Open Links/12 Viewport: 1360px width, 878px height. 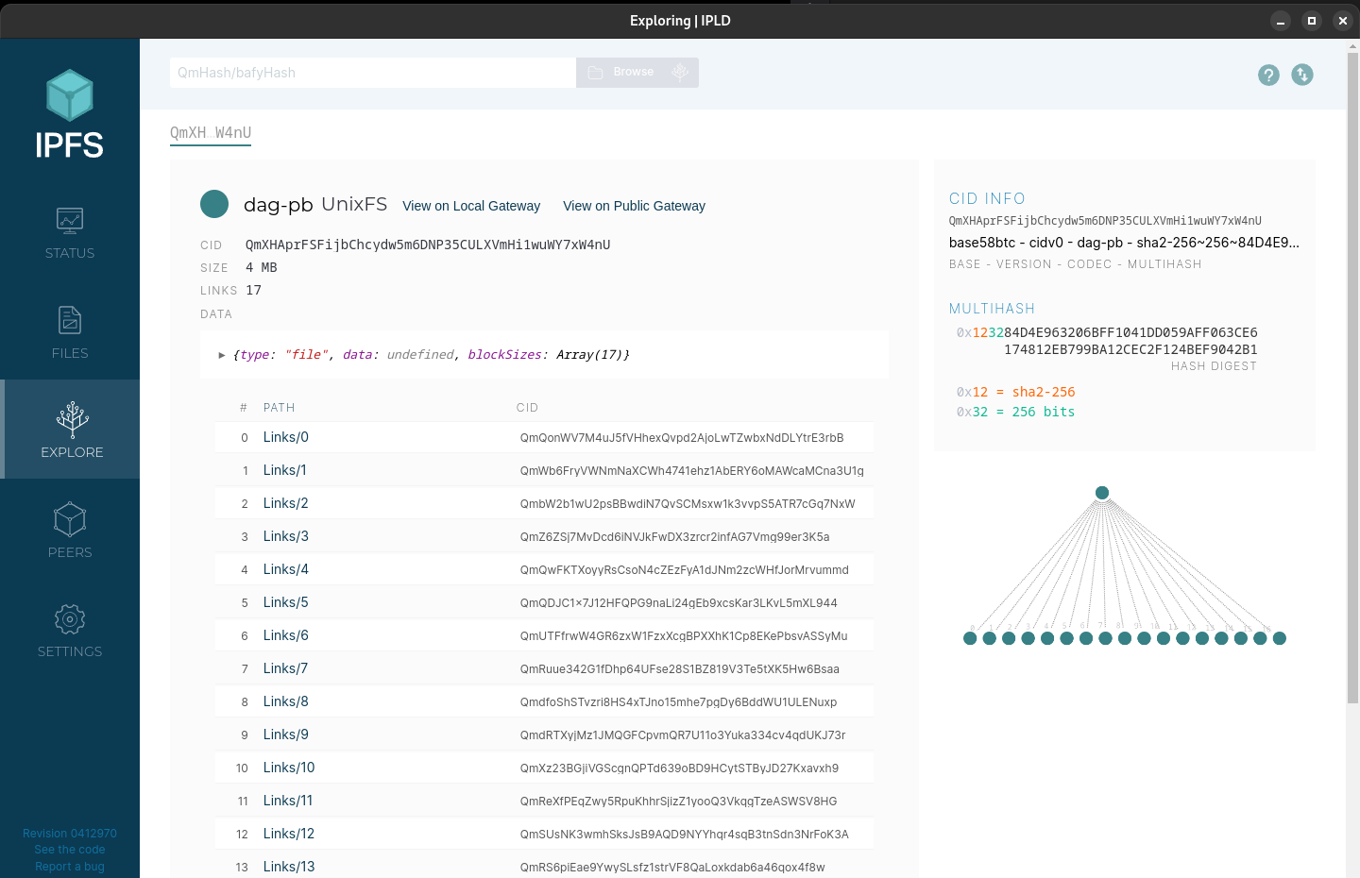(x=289, y=834)
